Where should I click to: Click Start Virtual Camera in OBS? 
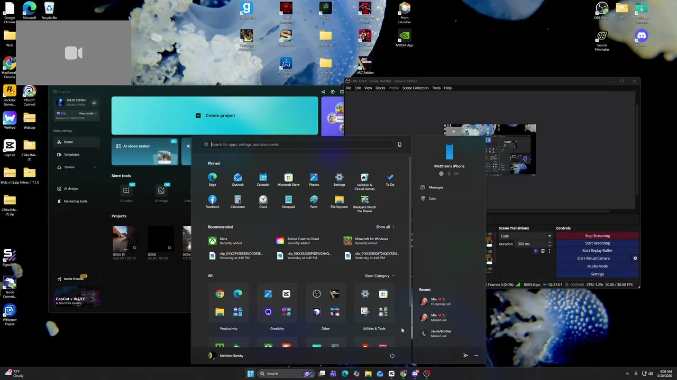pyautogui.click(x=593, y=259)
